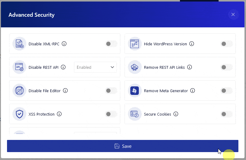Turn on Secure Cookies toggle
The width and height of the screenshot is (246, 160).
[x=227, y=114]
